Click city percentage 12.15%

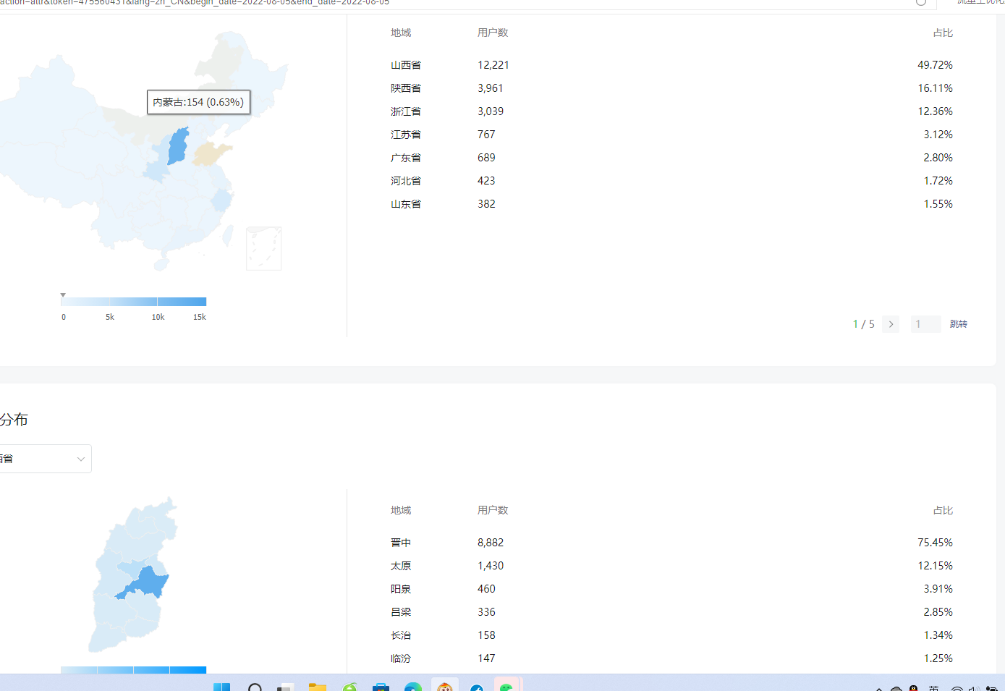click(x=935, y=566)
